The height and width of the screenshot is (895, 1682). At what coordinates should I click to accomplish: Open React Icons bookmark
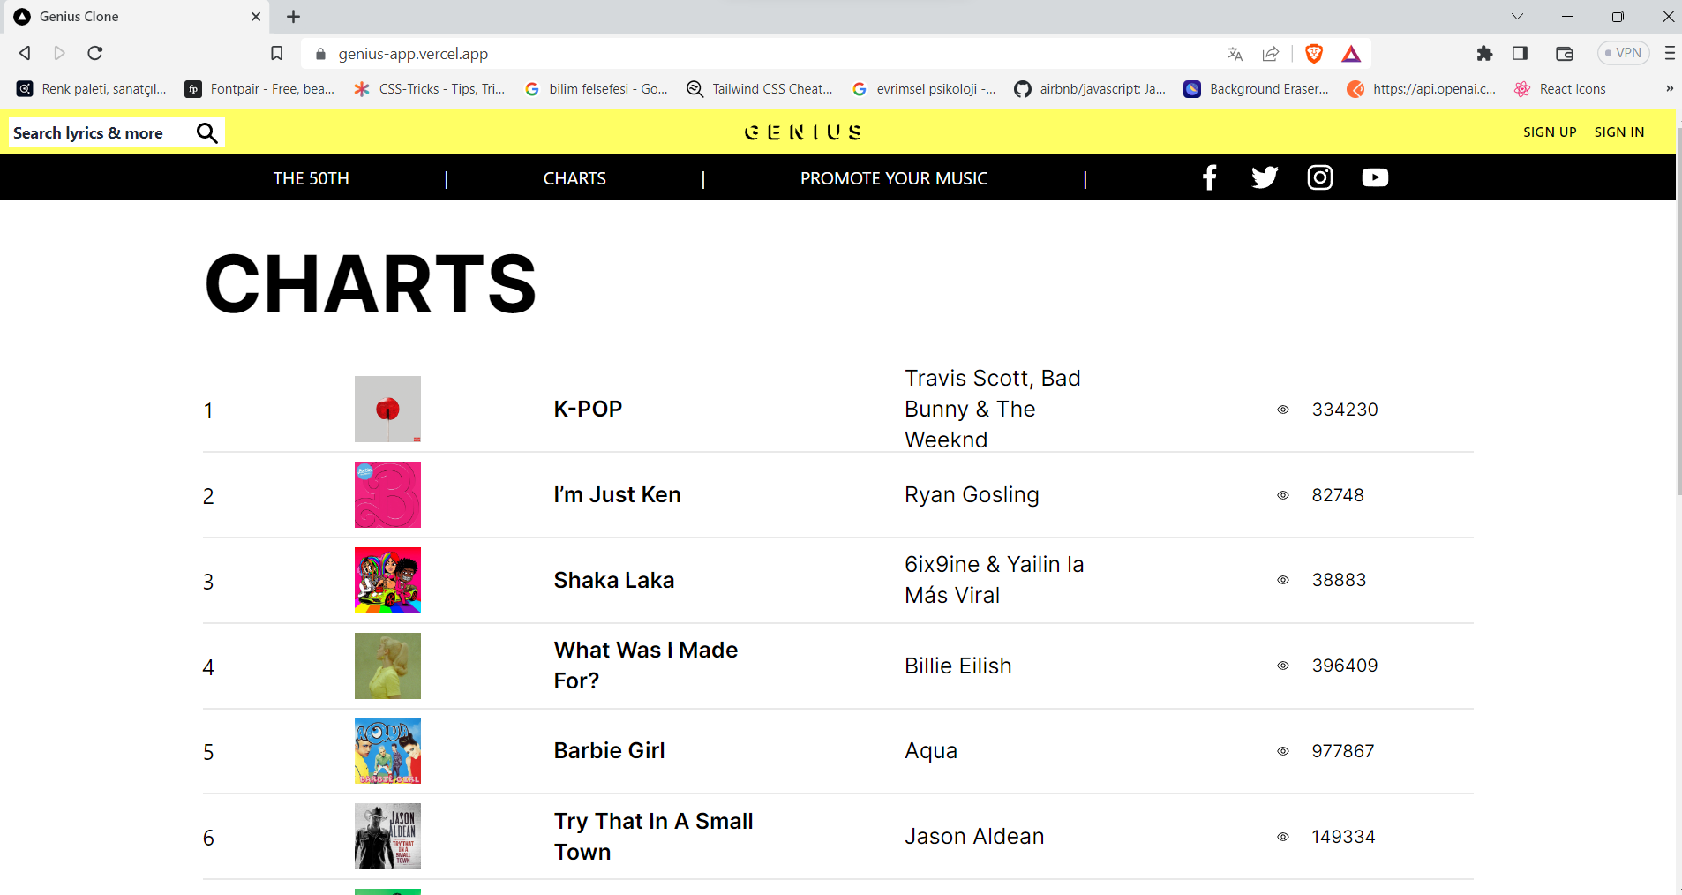click(1560, 89)
